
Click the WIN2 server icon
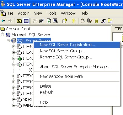pos(19,105)
